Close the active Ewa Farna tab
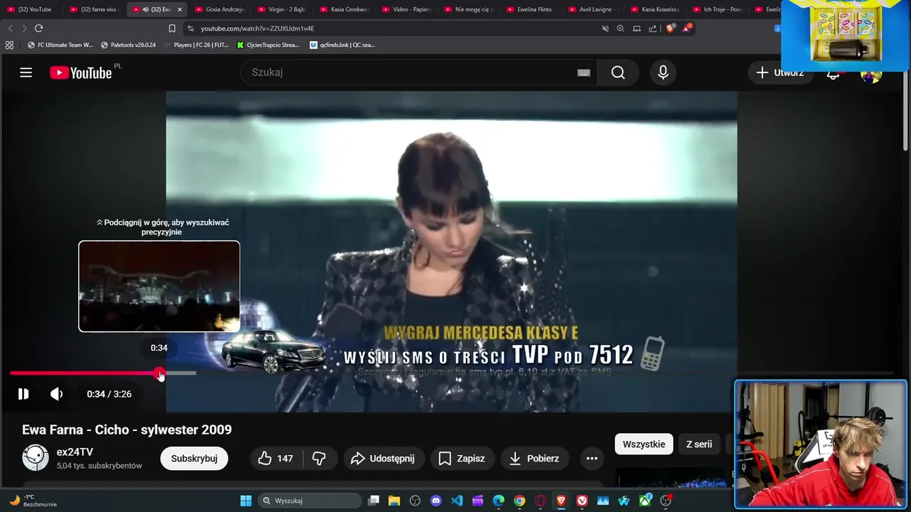The image size is (911, 512). 179,9
